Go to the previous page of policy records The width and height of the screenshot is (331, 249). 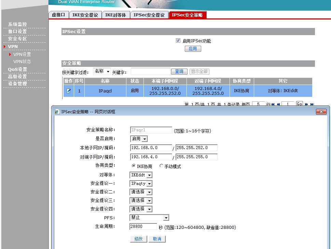coord(278,104)
